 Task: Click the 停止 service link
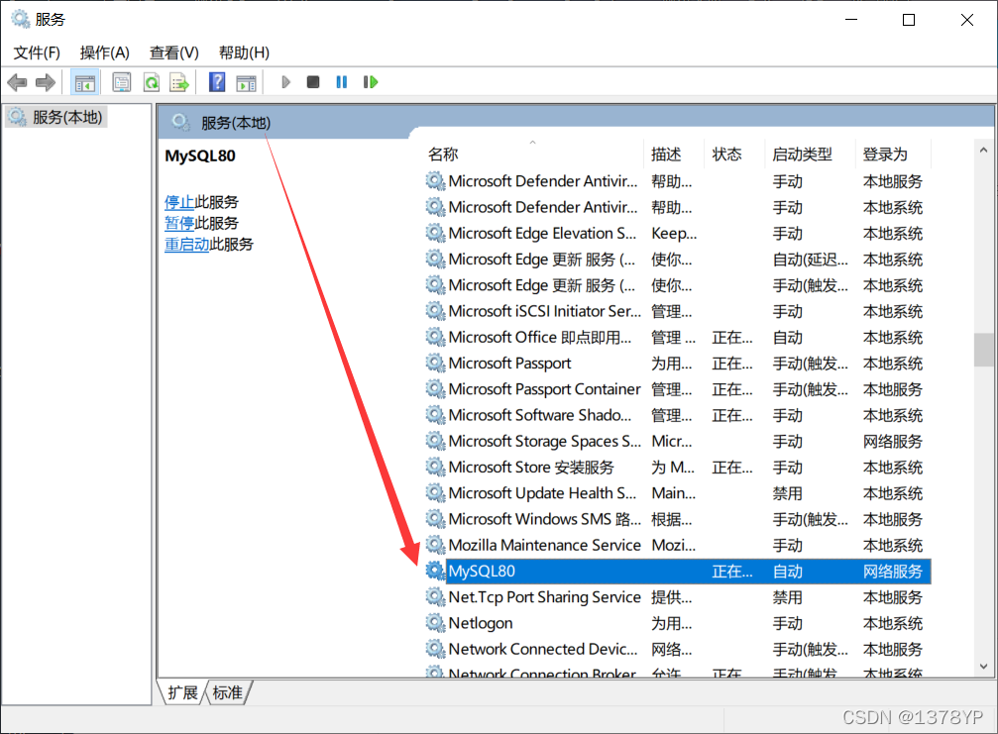pos(178,202)
